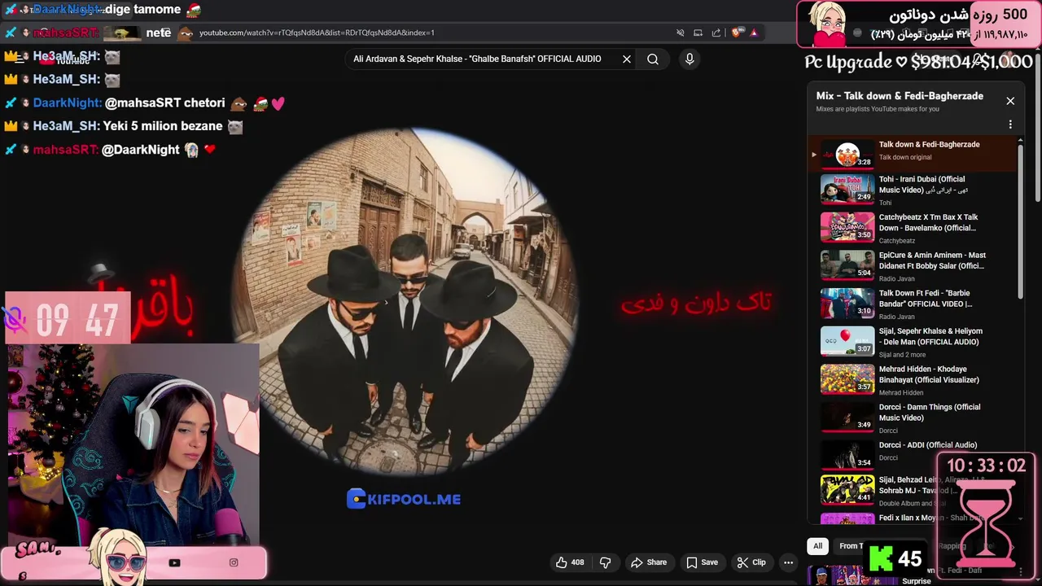Click the Talk down original thumbnail
The height and width of the screenshot is (586, 1042).
847,153
